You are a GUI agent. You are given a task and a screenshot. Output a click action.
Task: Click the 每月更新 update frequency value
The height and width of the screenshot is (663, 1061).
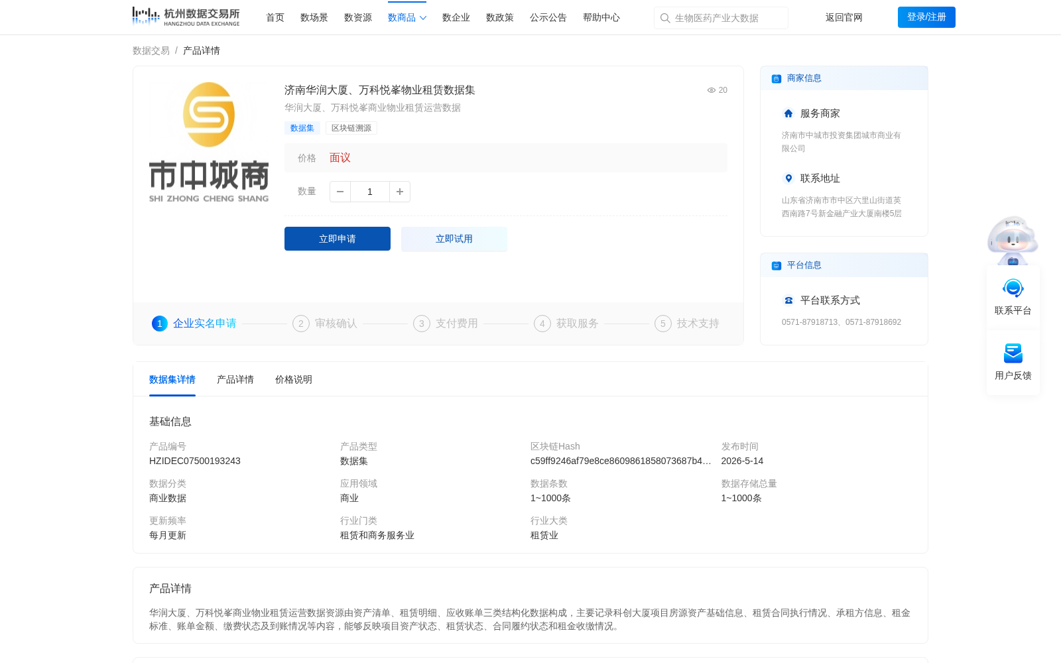[168, 536]
